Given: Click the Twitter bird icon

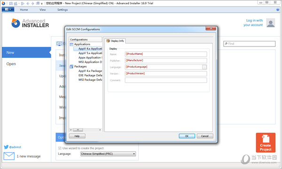Looking at the screenshot, I should pyautogui.click(x=6, y=147).
